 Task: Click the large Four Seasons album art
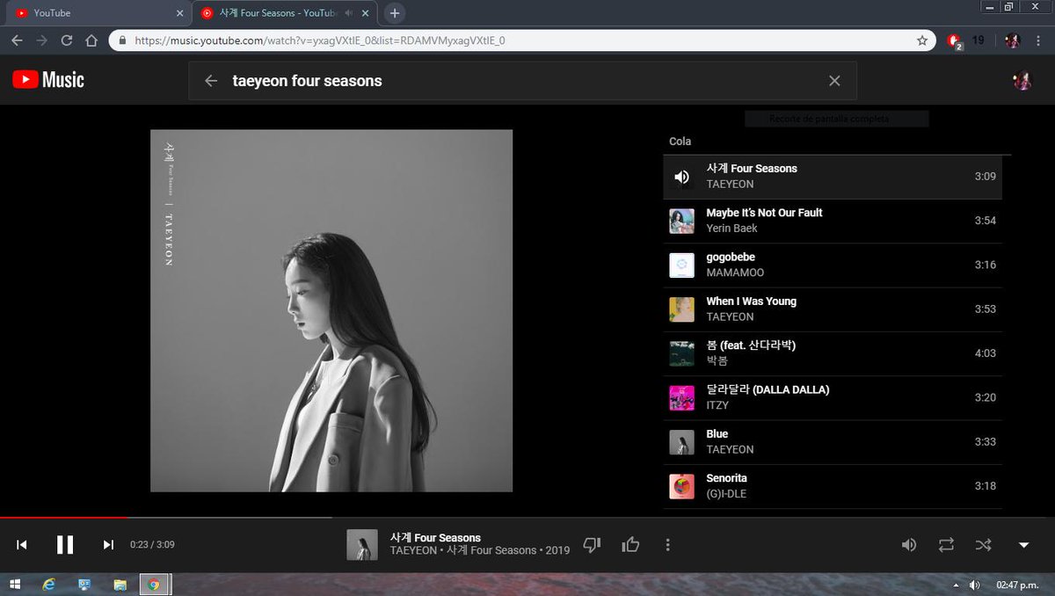click(x=331, y=311)
